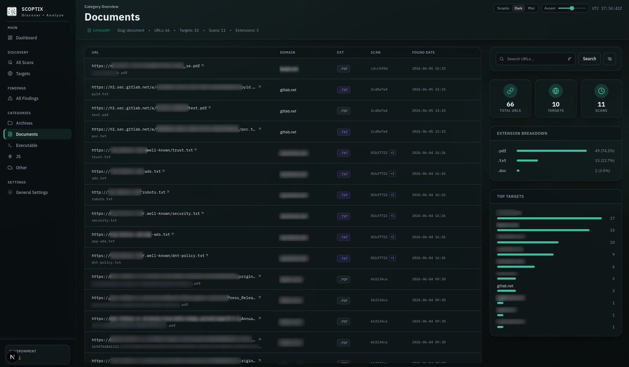This screenshot has width=629, height=367.
Task: Open the Targets sidebar item
Action: point(38,74)
